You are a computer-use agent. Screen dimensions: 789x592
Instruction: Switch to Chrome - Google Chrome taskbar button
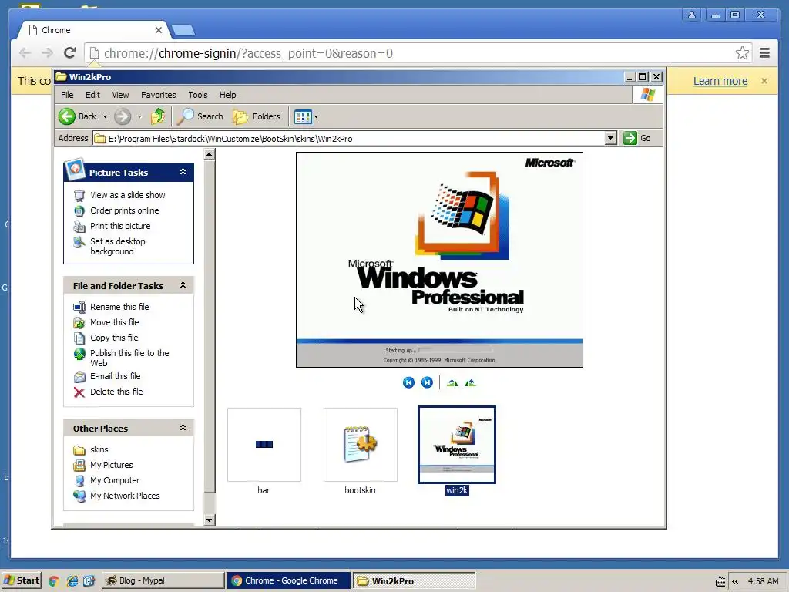[x=288, y=580]
